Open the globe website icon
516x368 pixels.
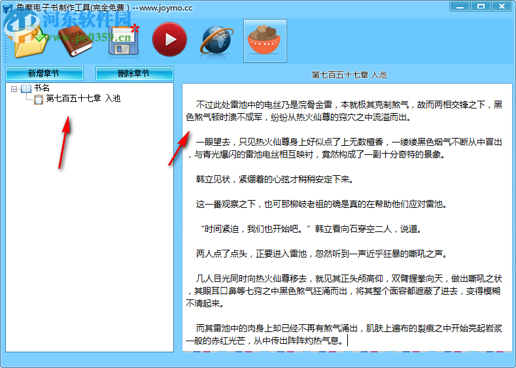coord(216,40)
